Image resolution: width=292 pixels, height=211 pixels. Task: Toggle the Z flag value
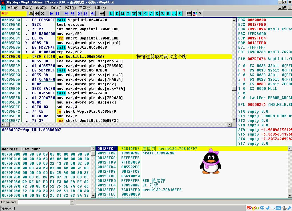click(x=244, y=79)
